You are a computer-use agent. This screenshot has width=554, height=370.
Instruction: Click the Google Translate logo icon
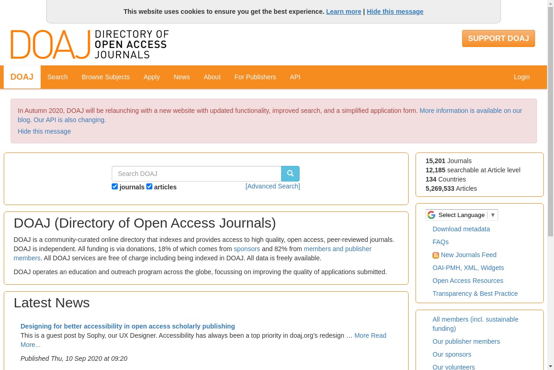432,215
